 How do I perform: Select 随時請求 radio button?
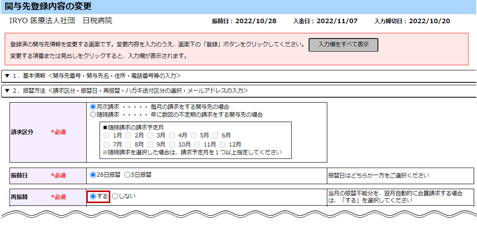[x=93, y=114]
